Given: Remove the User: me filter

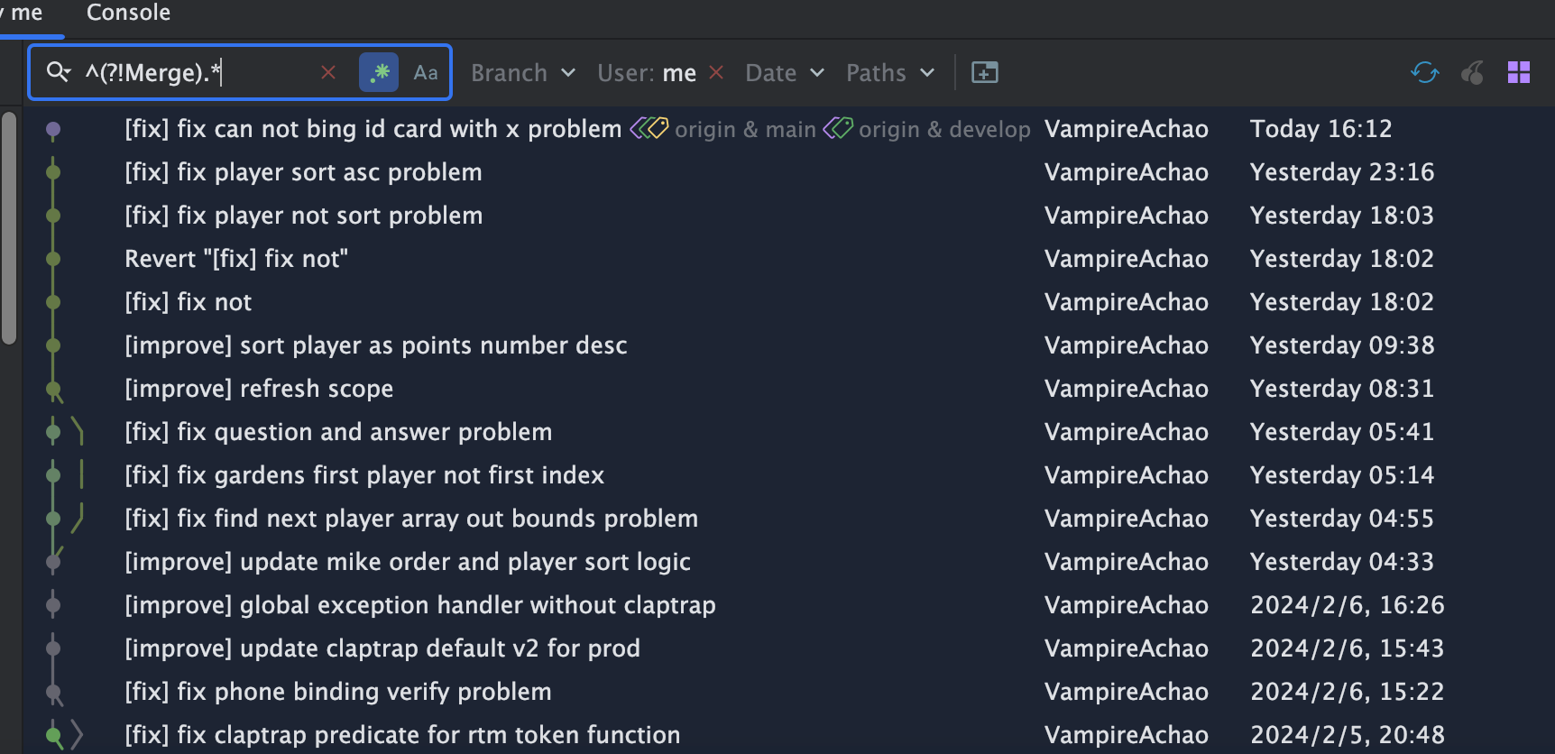Looking at the screenshot, I should pyautogui.click(x=717, y=72).
